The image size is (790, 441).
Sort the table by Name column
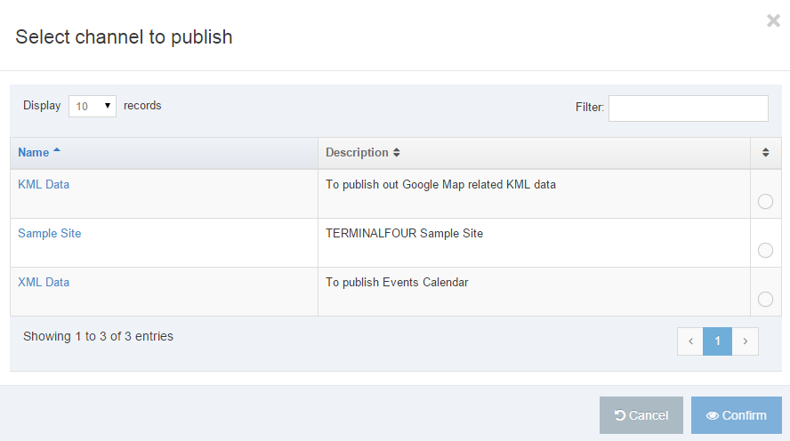click(34, 153)
